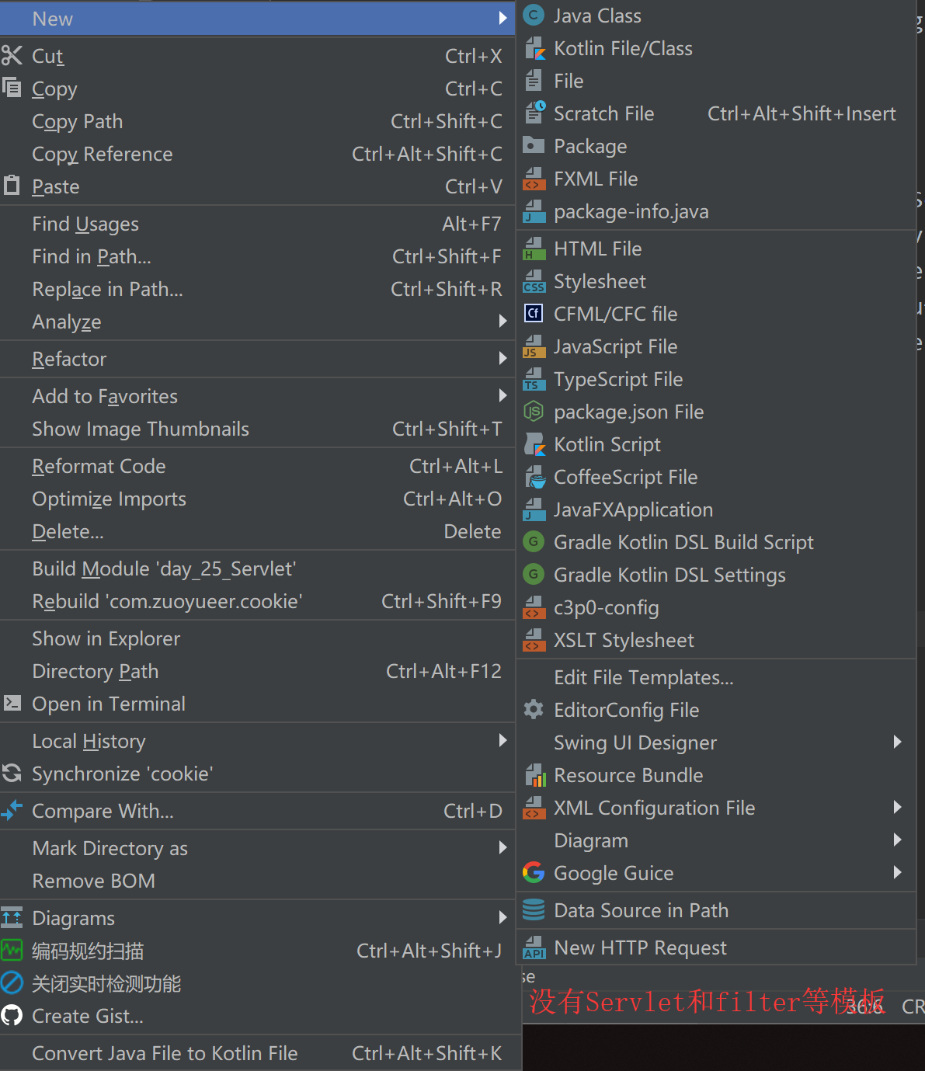Click the package.json File icon
The width and height of the screenshot is (925, 1071).
(534, 412)
